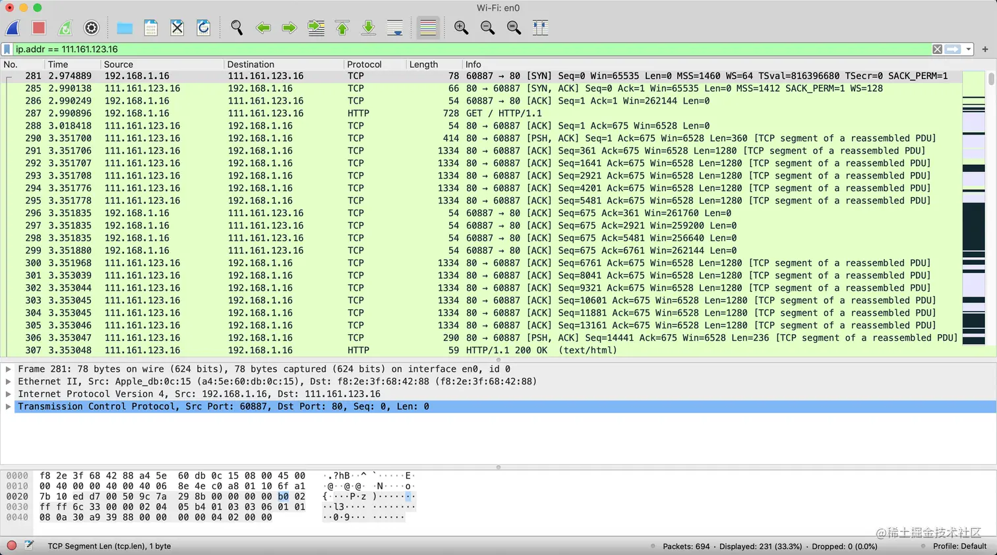Clear the display filter (X button)
Screen dimensions: 997x555
(937, 49)
